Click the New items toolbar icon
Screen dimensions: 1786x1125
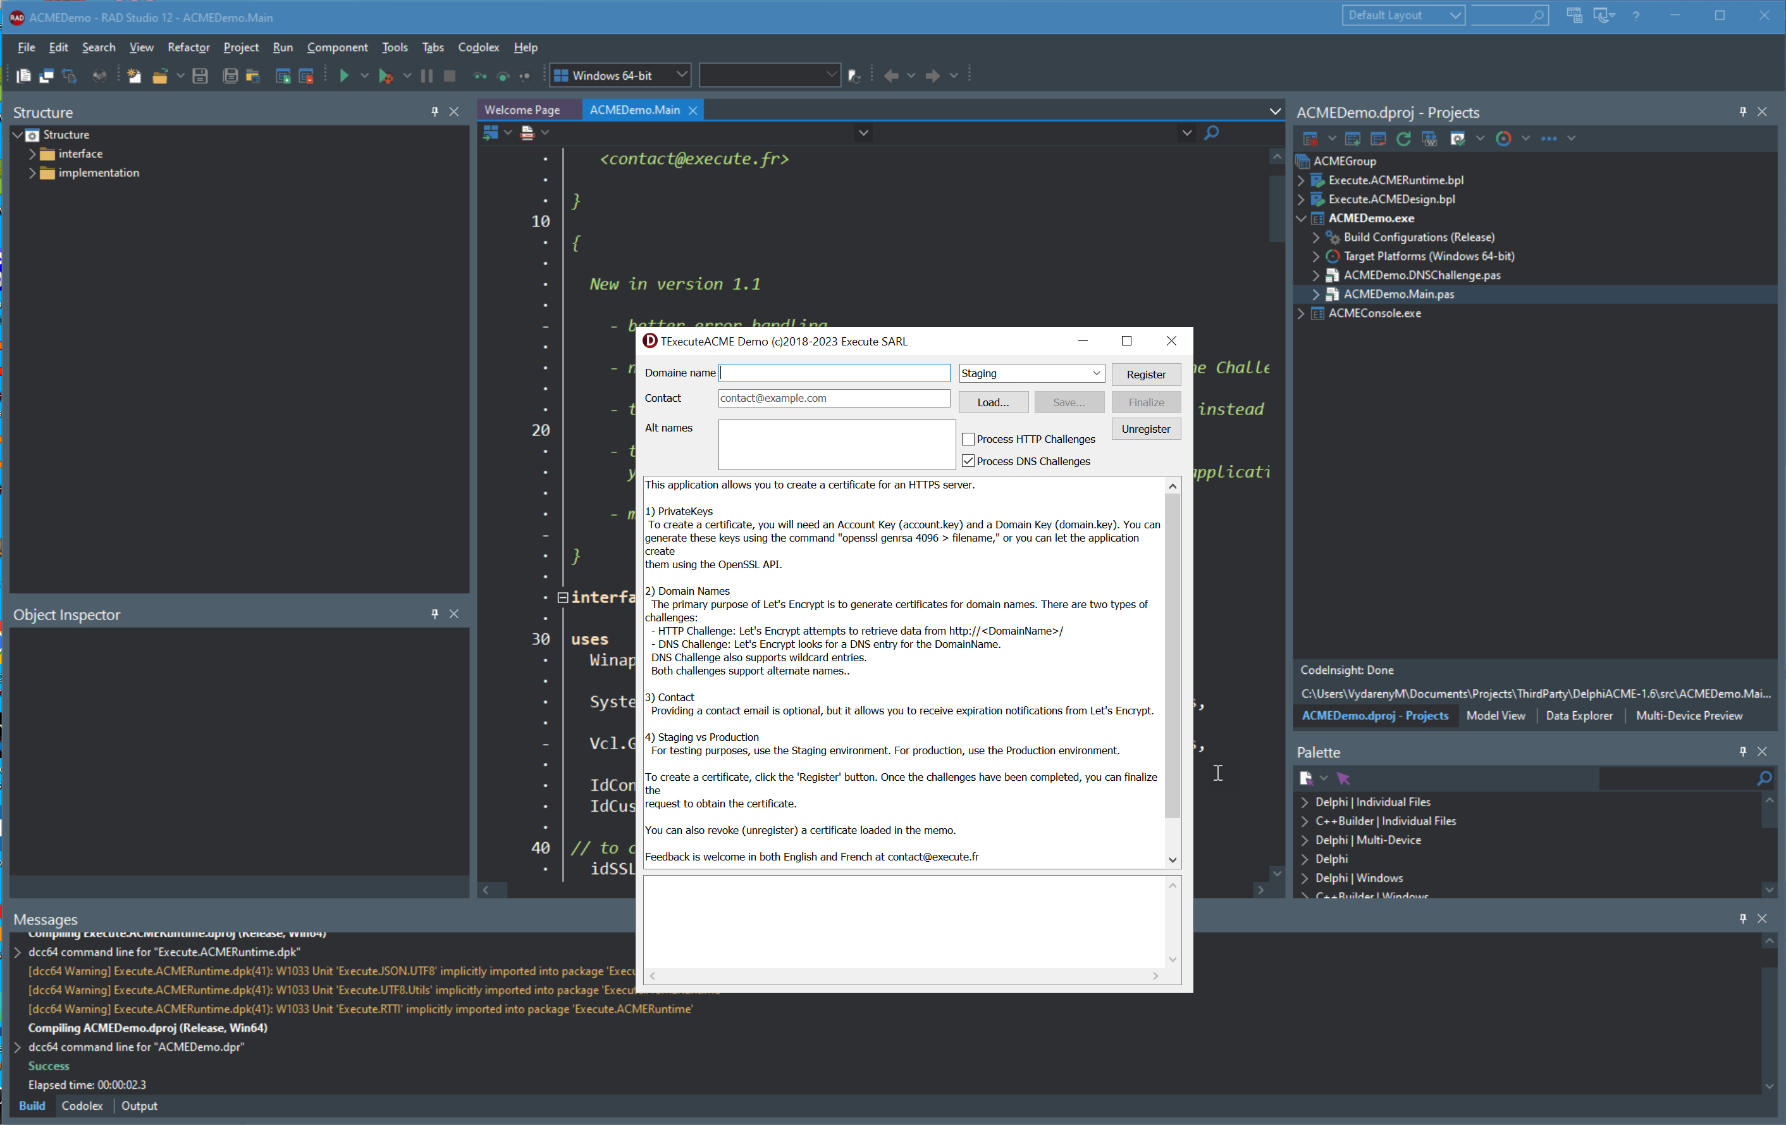(134, 76)
